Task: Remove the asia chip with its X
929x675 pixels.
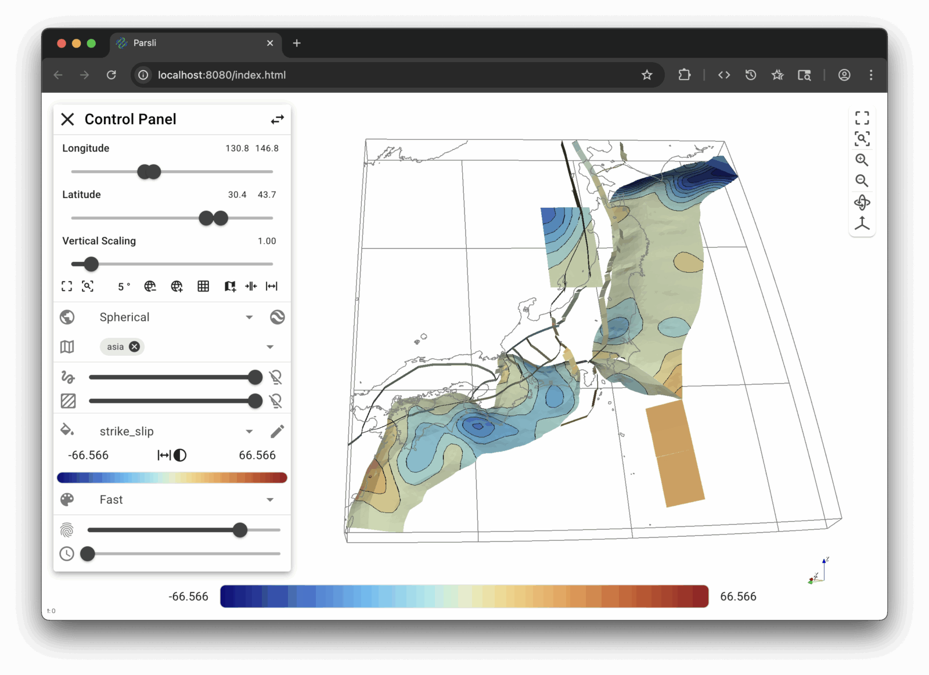Action: tap(134, 346)
